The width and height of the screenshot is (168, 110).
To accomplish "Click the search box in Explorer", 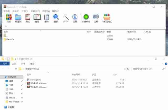I will click(x=148, y=69).
